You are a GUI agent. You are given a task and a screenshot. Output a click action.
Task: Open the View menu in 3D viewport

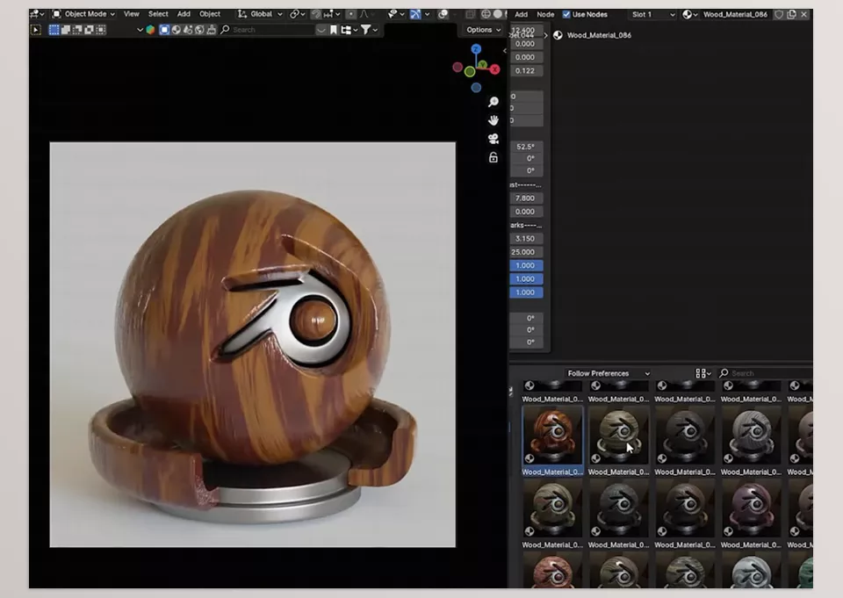(x=131, y=14)
